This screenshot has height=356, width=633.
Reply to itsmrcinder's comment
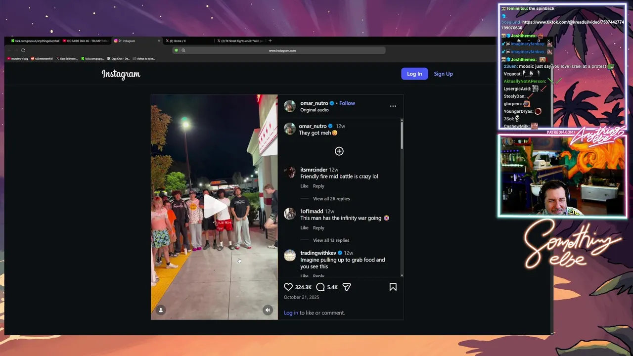pyautogui.click(x=318, y=186)
